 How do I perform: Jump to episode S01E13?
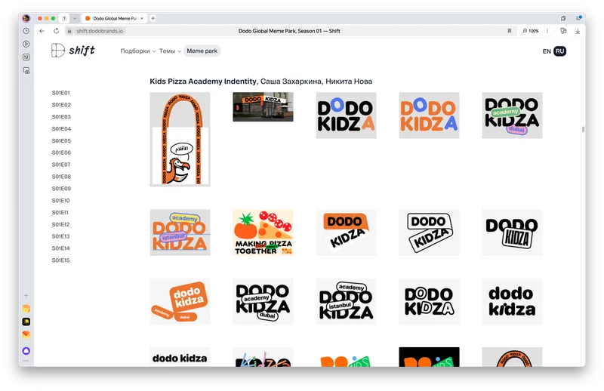tap(61, 236)
